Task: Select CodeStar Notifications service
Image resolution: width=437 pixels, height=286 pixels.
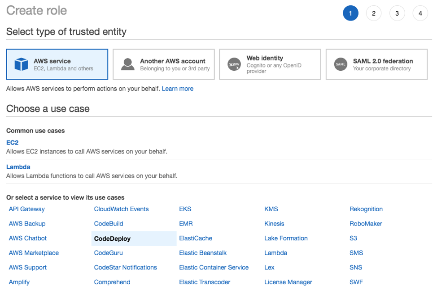Action: coord(126,267)
